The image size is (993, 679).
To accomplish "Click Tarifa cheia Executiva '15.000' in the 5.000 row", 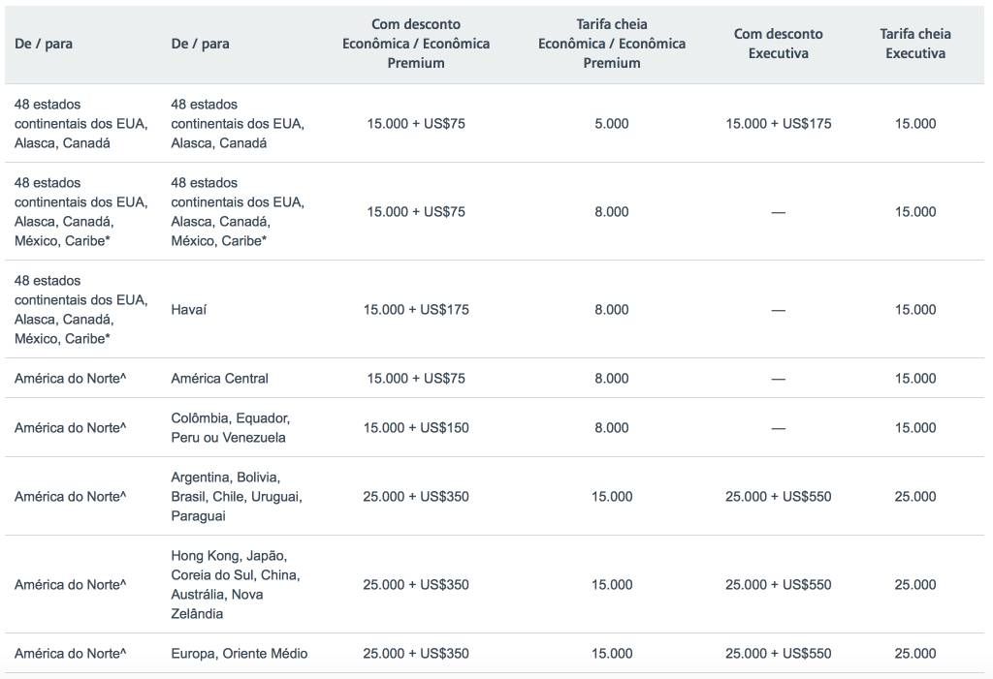I will [915, 123].
